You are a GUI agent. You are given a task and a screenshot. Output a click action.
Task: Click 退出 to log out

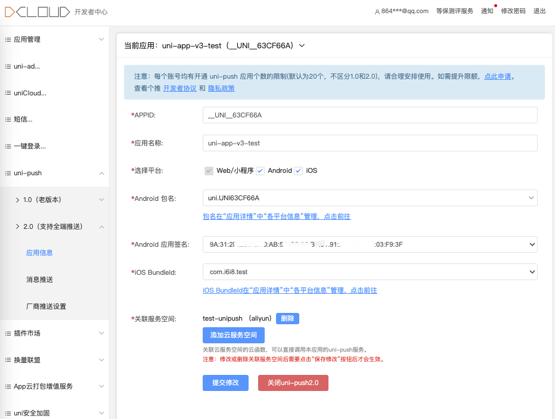(x=540, y=11)
